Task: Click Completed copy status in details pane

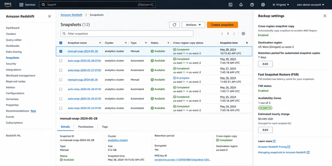Action: click(224, 140)
